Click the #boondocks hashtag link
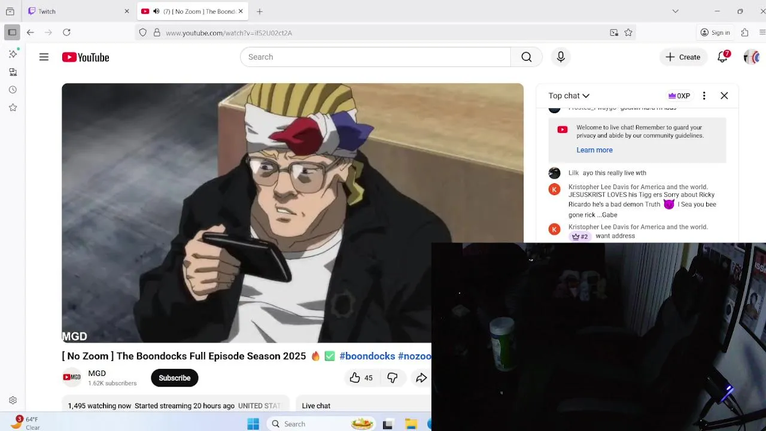766x431 pixels. 367,356
